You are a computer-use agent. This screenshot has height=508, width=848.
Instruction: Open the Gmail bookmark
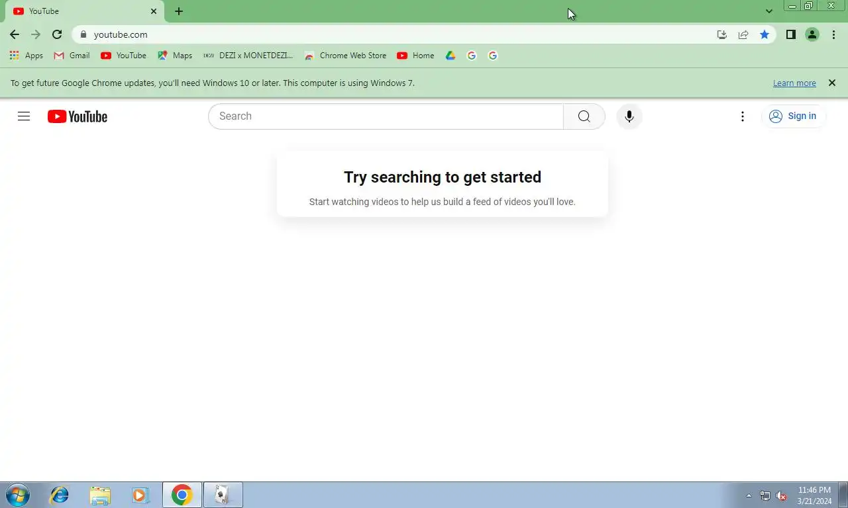[x=72, y=56]
